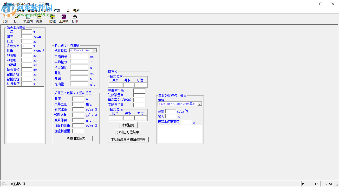This screenshot has height=187, width=339.
Task: Focus the 原浆比重 input field
Action: [x=78, y=109]
